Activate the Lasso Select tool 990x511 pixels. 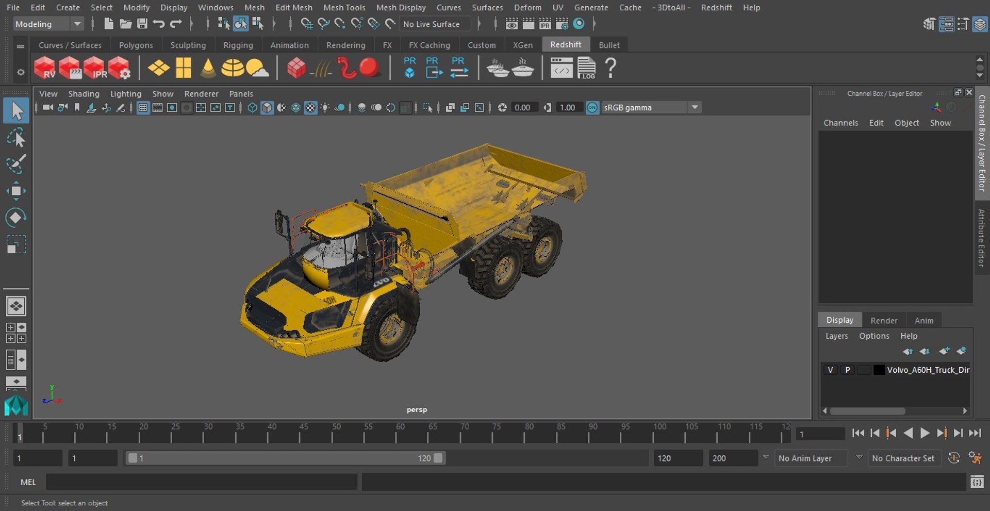[16, 138]
